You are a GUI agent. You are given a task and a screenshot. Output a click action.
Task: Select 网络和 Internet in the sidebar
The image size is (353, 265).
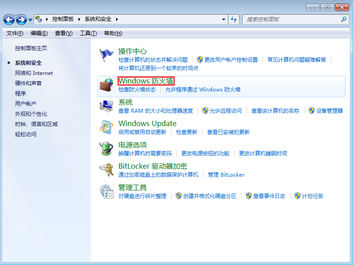(x=34, y=73)
